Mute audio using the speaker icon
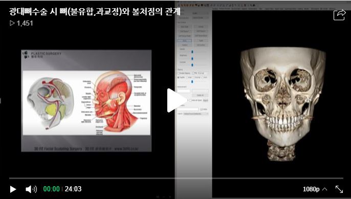This screenshot has width=351, height=199. [31, 189]
